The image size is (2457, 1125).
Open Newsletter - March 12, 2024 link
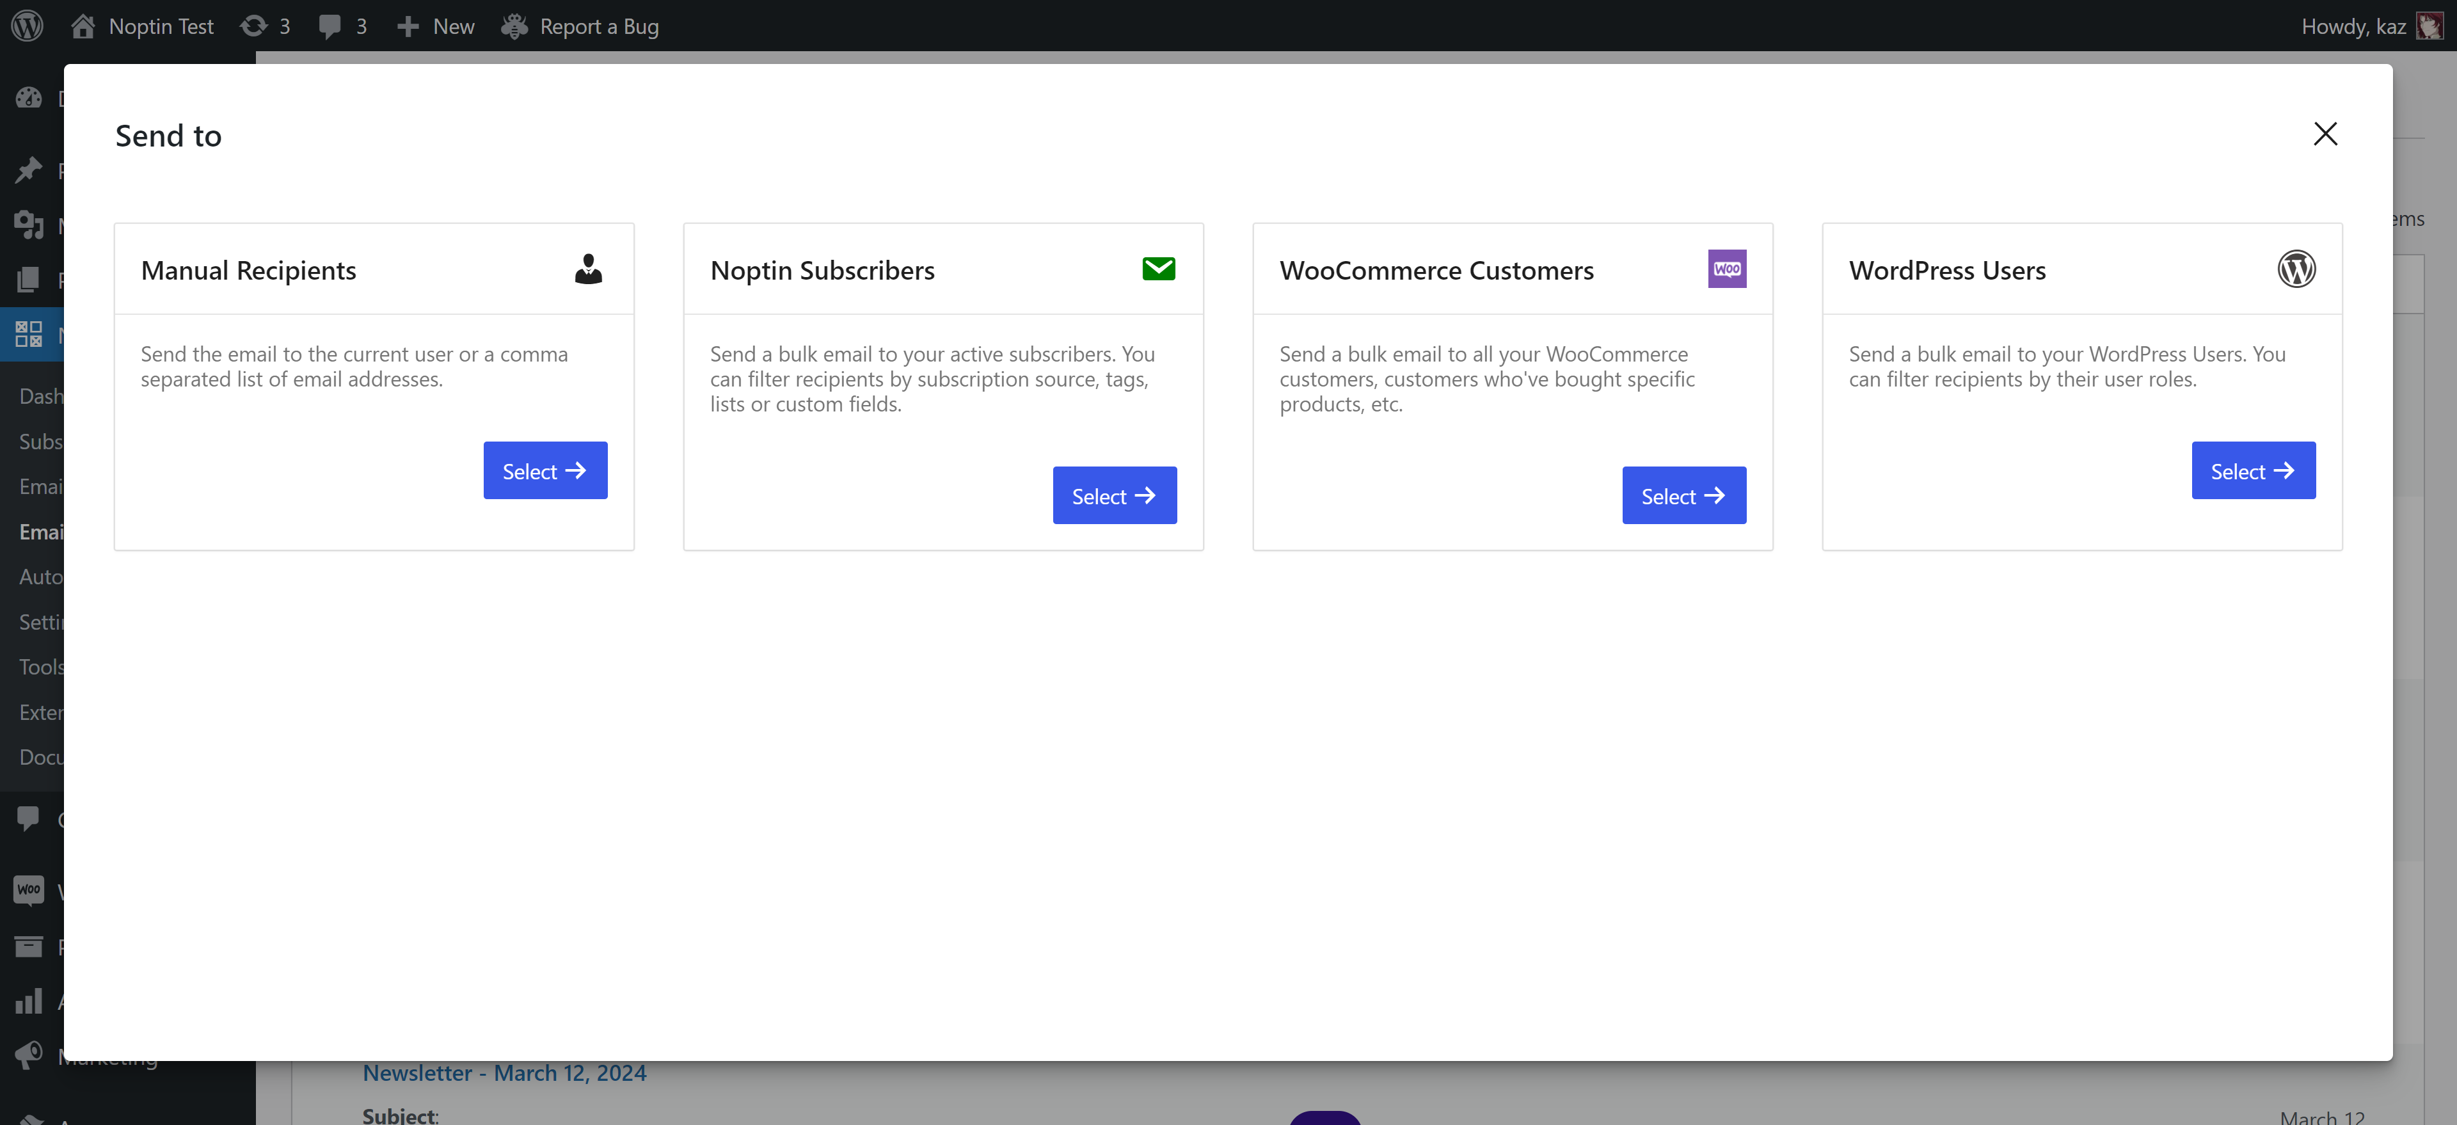(x=504, y=1073)
